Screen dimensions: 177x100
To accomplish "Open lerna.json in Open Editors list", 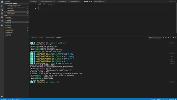I will point(16,9).
